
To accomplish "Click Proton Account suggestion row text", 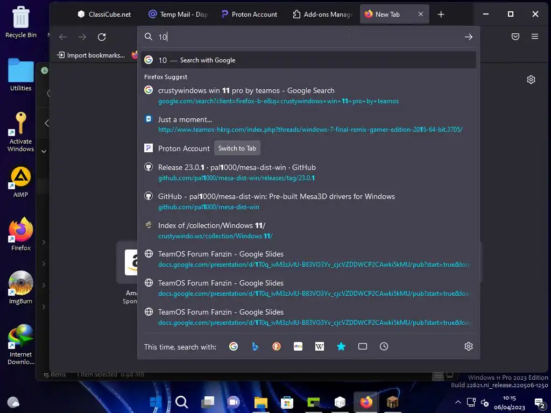I will [x=184, y=148].
